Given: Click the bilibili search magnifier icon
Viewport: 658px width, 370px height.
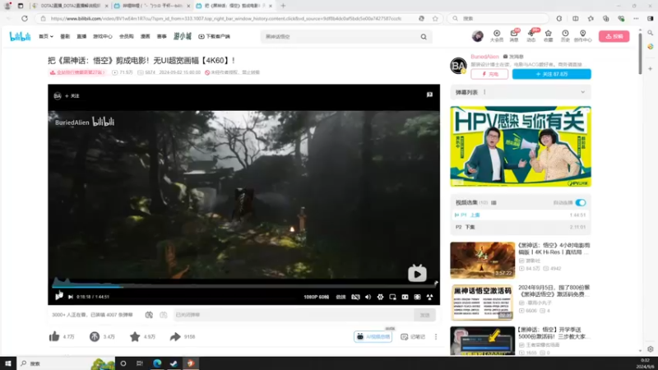Looking at the screenshot, I should 424,37.
